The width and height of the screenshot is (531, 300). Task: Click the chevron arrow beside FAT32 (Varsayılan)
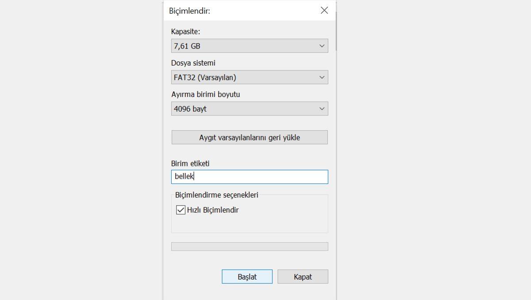tap(322, 78)
